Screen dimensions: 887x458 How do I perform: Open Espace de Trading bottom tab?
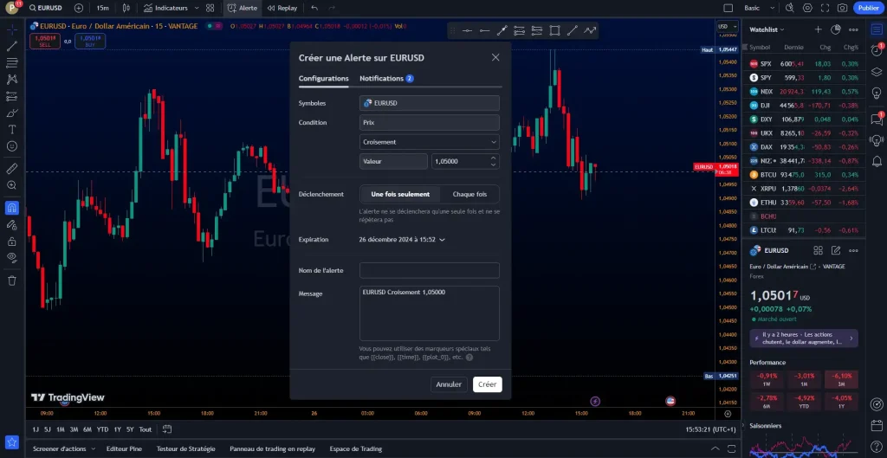pos(355,449)
